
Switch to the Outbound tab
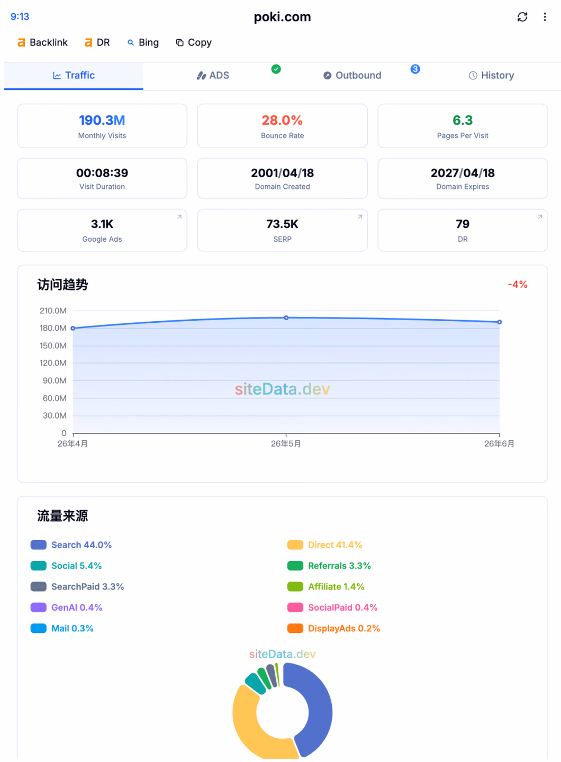(x=352, y=76)
